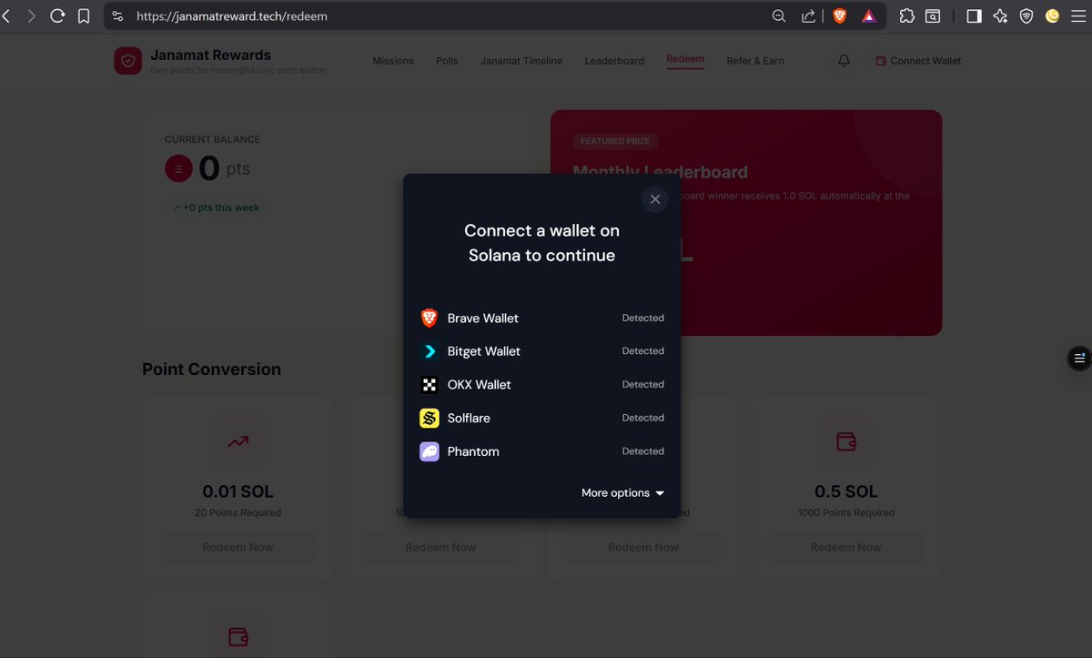Image resolution: width=1092 pixels, height=658 pixels.
Task: Click the Monthly Leaderboard featured card title
Action: pyautogui.click(x=661, y=172)
